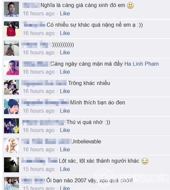
Task: Open the motorbike rider avatar
Action: point(11,48)
